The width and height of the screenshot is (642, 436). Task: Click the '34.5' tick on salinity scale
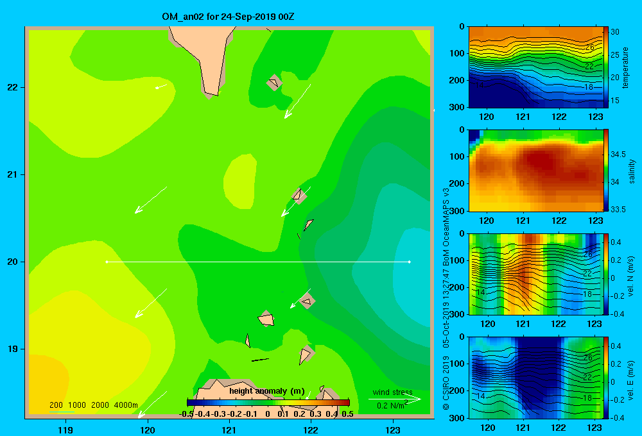(618, 154)
